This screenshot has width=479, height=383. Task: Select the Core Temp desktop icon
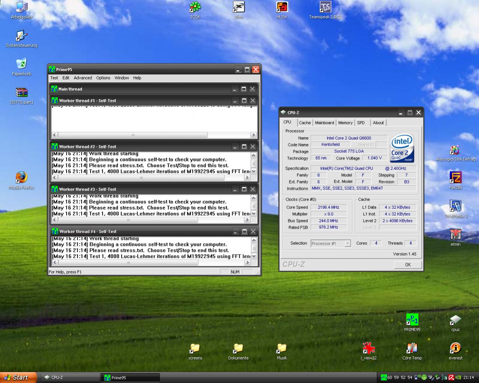tap(412, 348)
